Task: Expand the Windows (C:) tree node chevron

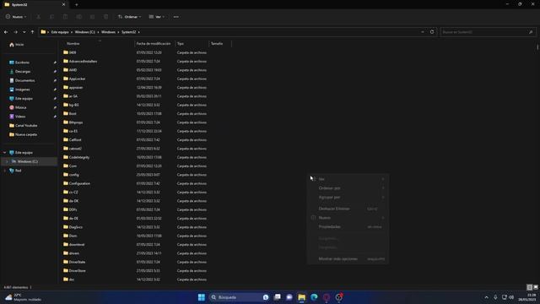Action: click(7, 161)
